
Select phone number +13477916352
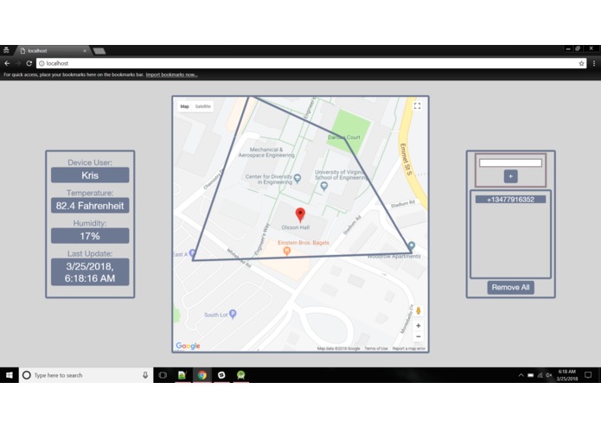[510, 200]
